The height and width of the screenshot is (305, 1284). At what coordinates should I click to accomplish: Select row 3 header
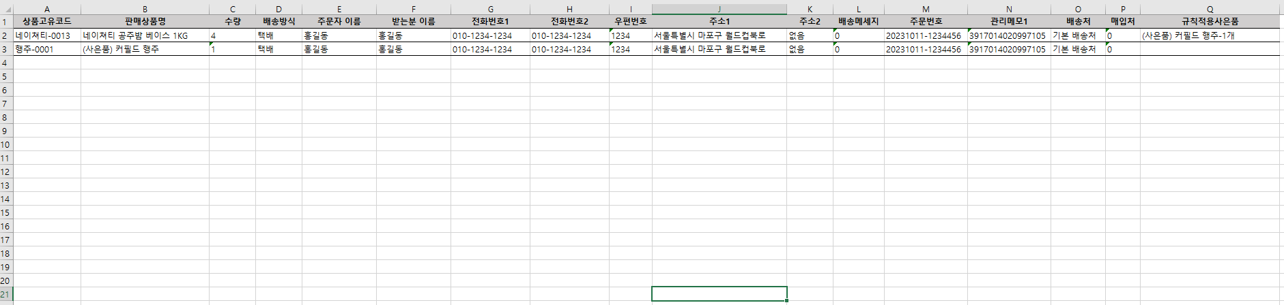tap(6, 49)
